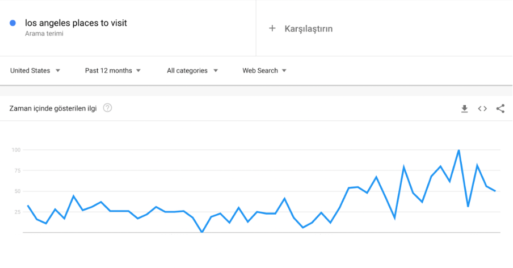Download the interest over time chart data

(x=464, y=108)
